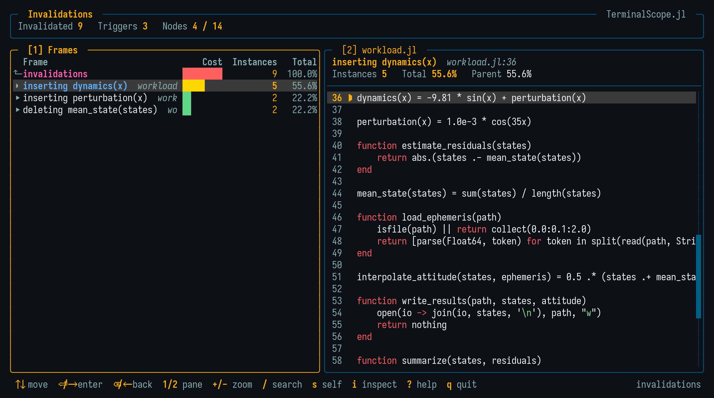Click line 58 function summarize
714x398 pixels.
[x=449, y=361]
